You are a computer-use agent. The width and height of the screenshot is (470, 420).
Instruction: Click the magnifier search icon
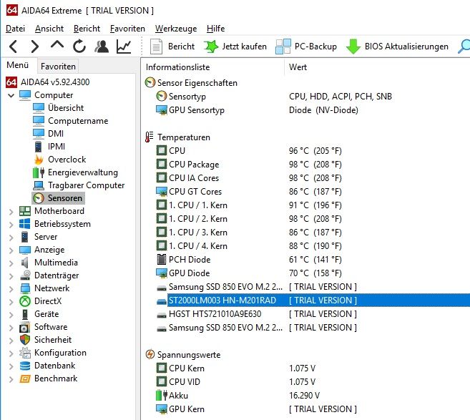tap(464, 47)
